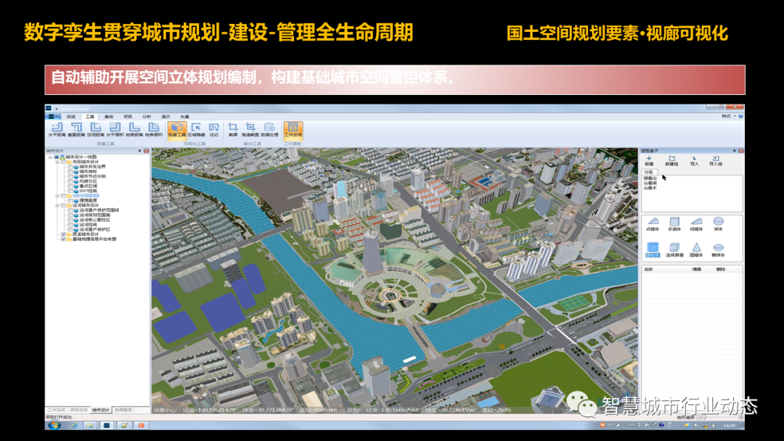Check the 理想高度 layer checkbox
This screenshot has width=784, height=441.
tap(71, 200)
